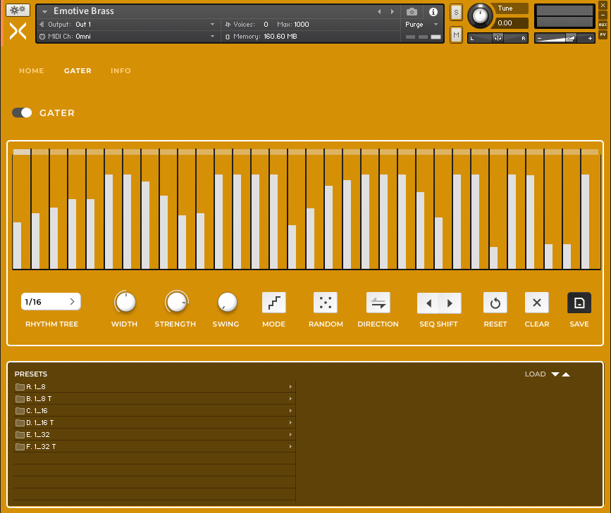The width and height of the screenshot is (611, 513).
Task: Click the SAVE preset icon
Action: (x=579, y=303)
